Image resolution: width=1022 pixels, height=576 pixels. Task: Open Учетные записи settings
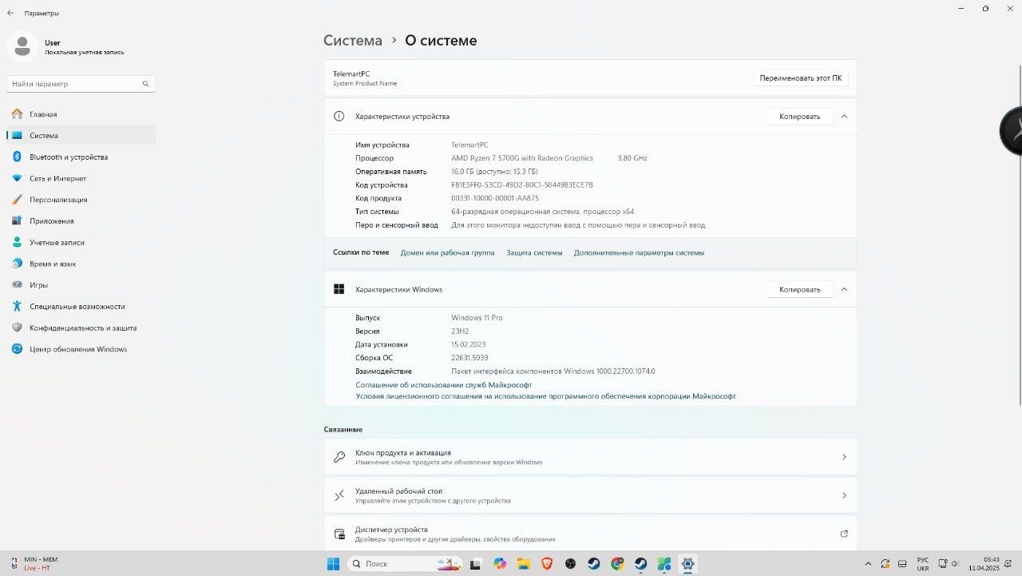point(81,242)
